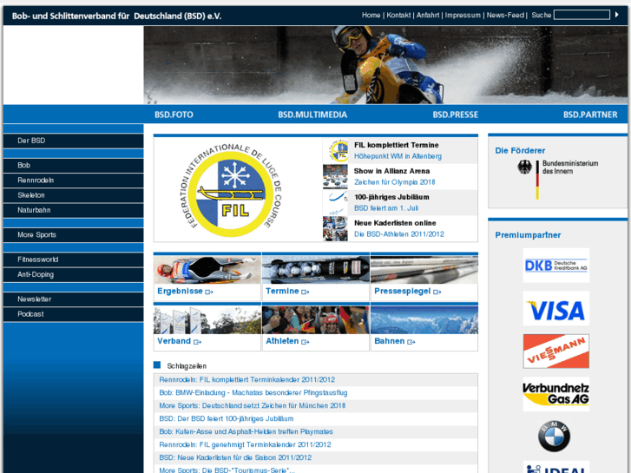This screenshot has height=473, width=631.
Task: Select Skeleton in sidebar menu
Action: [73, 195]
